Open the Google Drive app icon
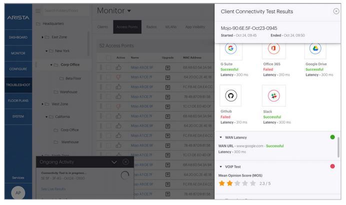This screenshot has height=205, width=346. pos(315,48)
